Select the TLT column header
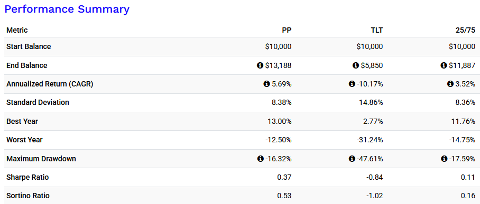The image size is (480, 204). coord(376,30)
